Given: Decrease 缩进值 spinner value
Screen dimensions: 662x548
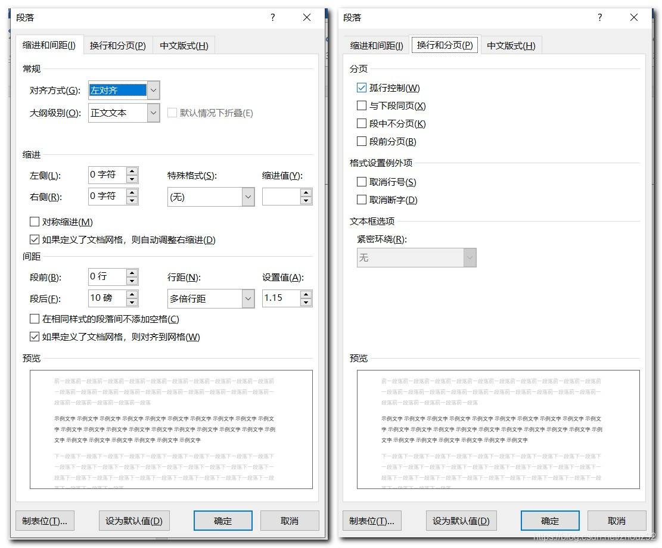Looking at the screenshot, I should (x=306, y=201).
